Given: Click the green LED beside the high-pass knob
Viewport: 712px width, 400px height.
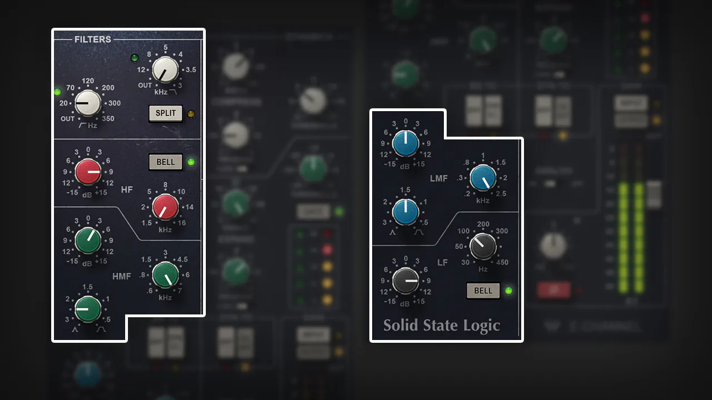Looking at the screenshot, I should (57, 92).
